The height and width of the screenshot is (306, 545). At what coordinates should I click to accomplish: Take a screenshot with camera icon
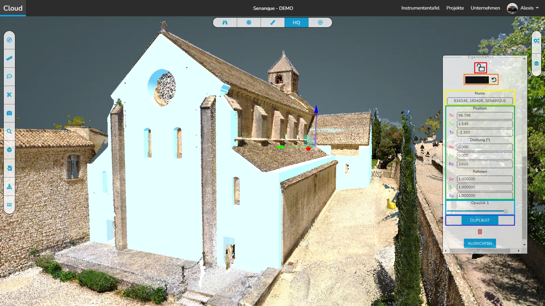(9, 113)
